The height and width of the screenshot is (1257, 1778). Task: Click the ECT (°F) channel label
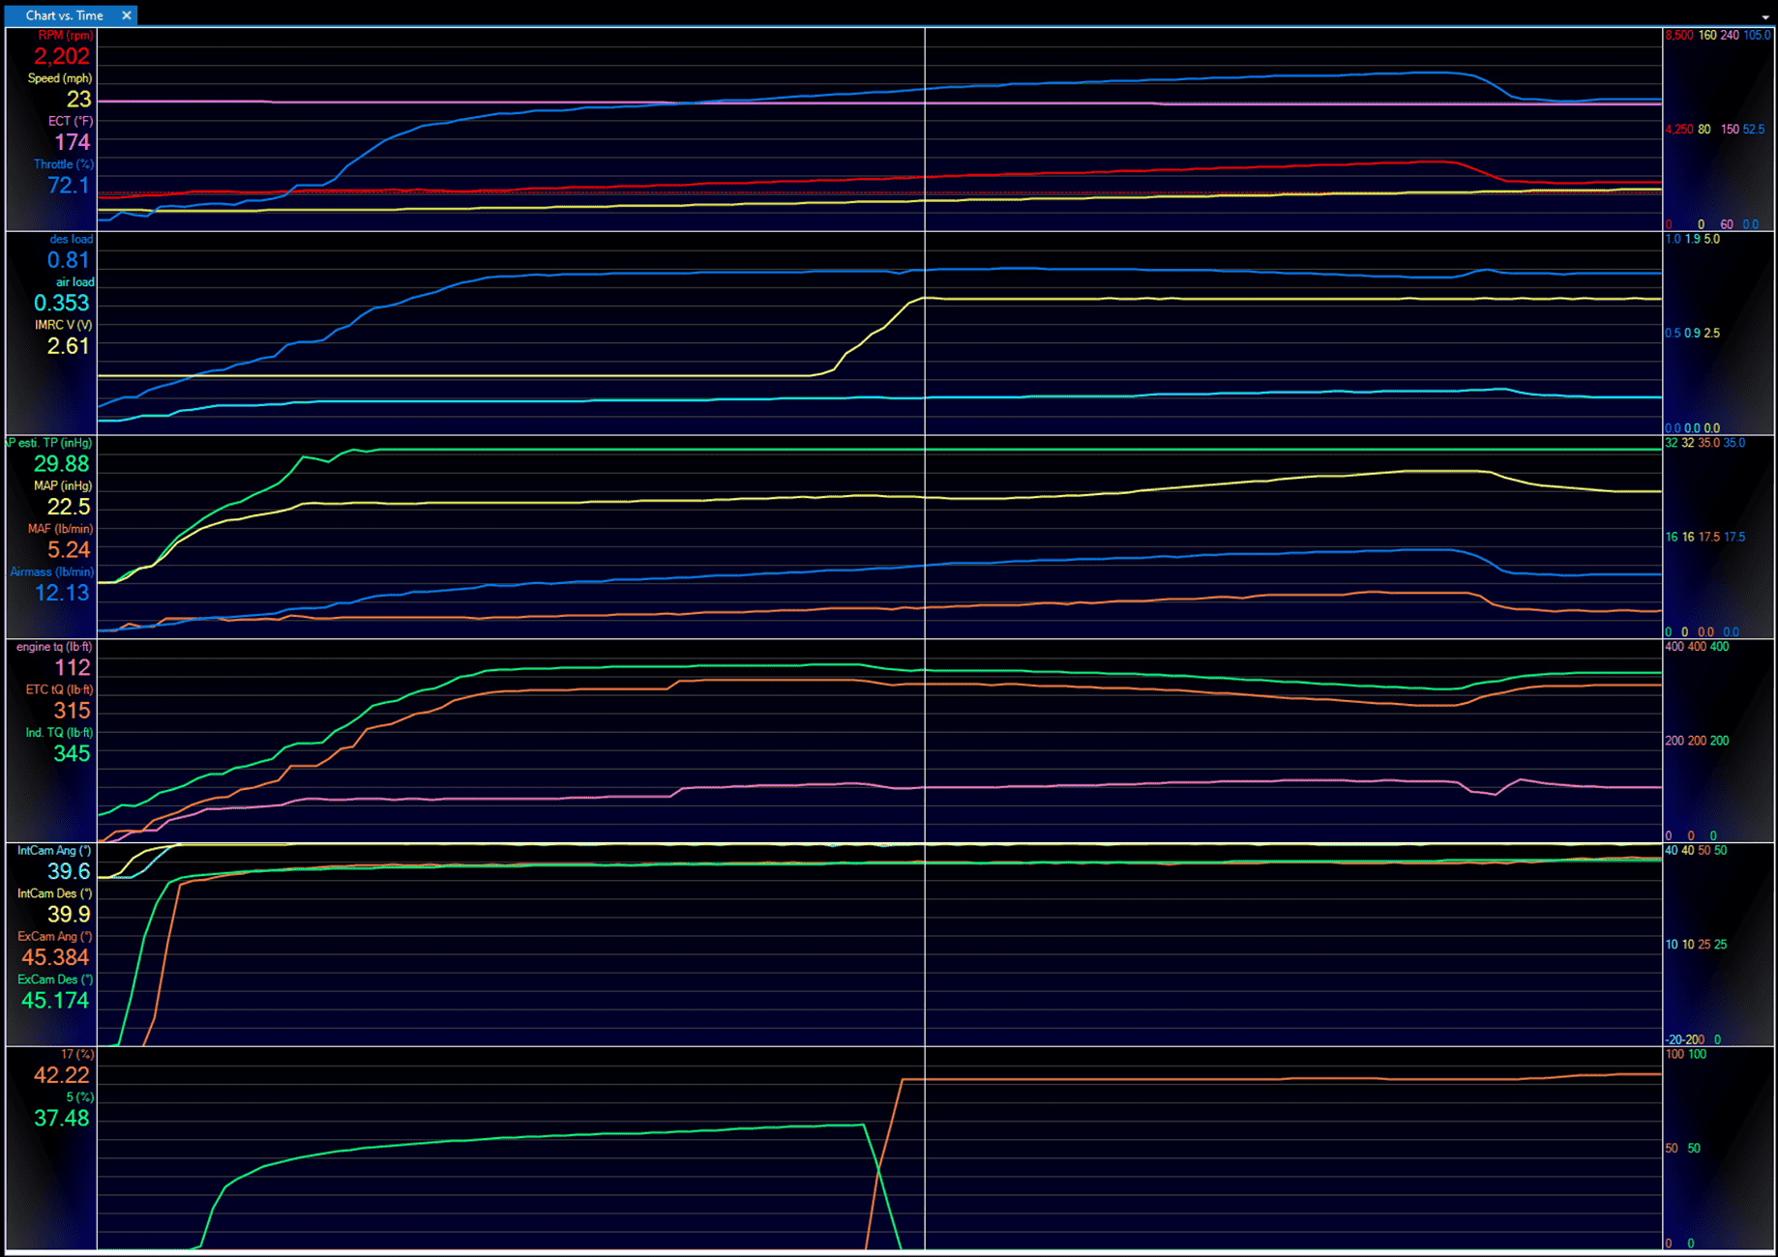[x=71, y=122]
